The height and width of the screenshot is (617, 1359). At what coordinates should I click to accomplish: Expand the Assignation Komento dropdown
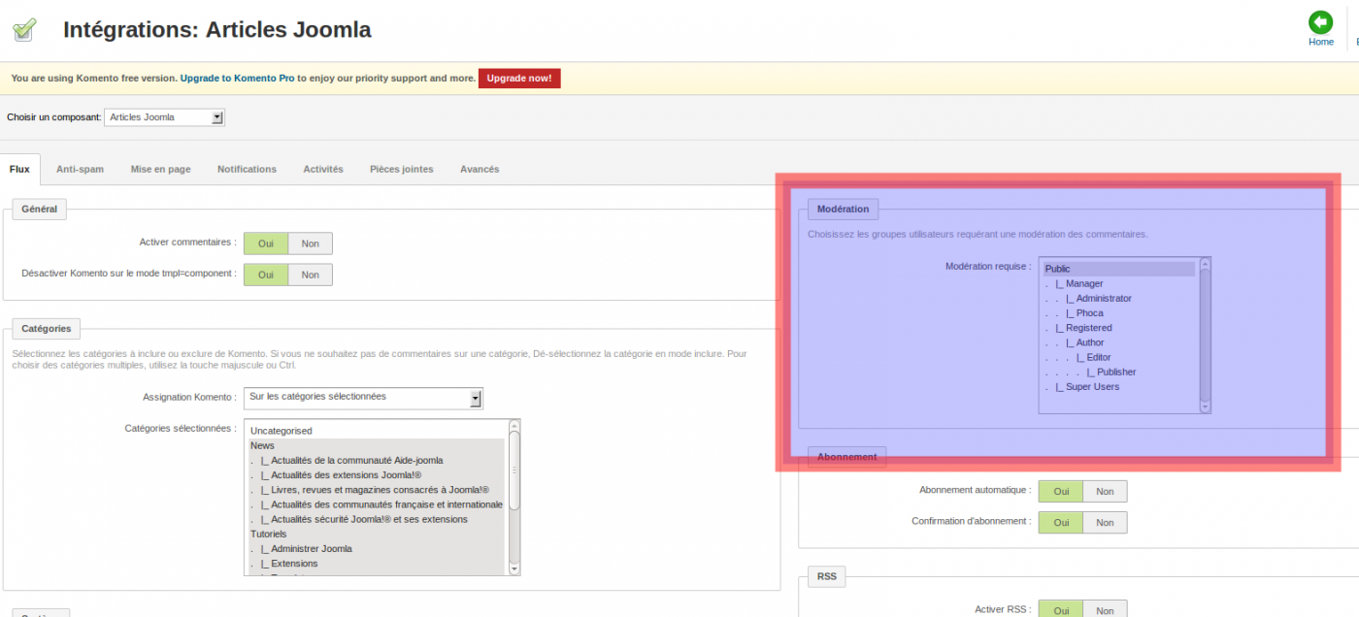tap(363, 397)
